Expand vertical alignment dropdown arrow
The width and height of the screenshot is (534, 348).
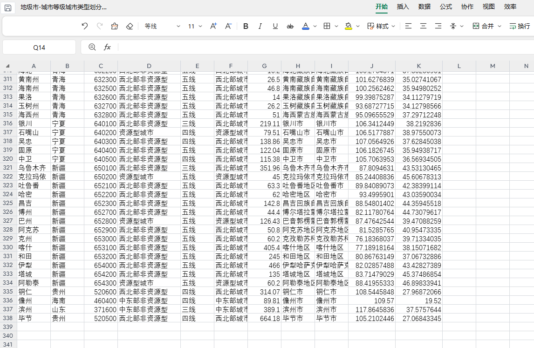click(x=462, y=26)
